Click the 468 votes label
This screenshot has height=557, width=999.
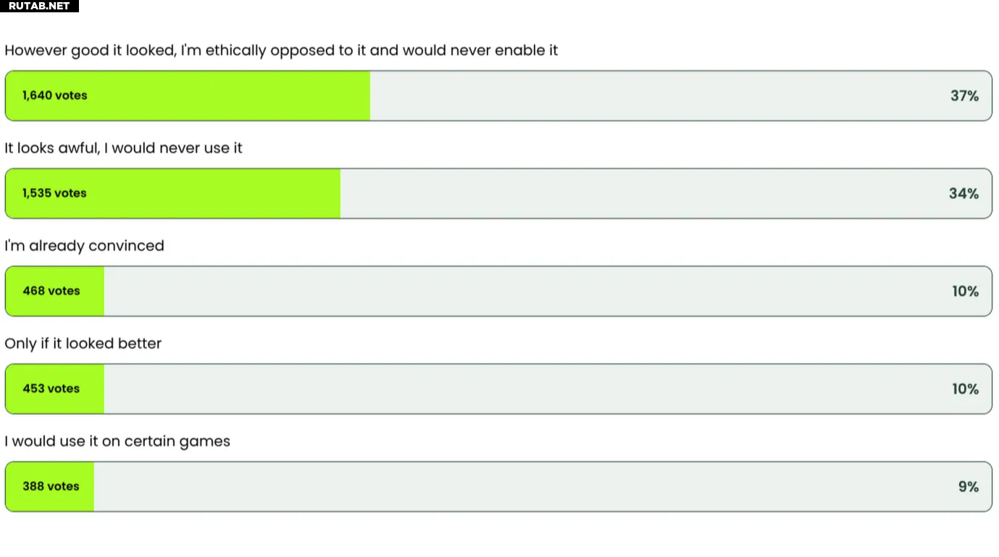(51, 291)
